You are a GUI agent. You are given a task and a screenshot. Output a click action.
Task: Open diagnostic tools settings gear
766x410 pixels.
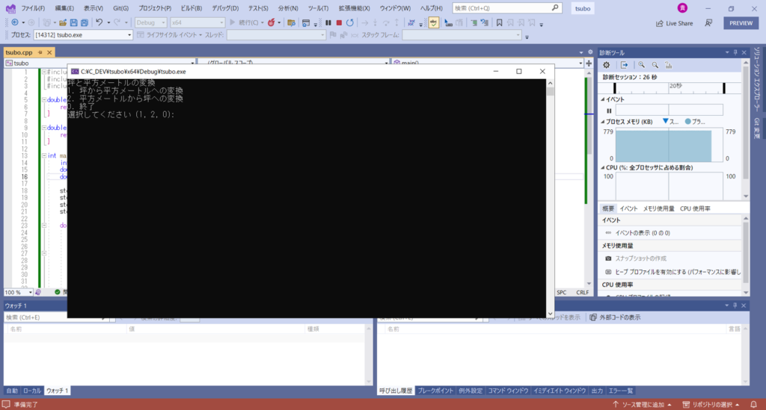point(607,66)
